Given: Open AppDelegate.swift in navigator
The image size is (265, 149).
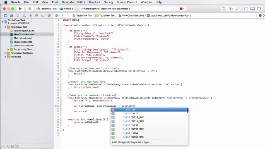Looking at the screenshot, I should coord(24,31).
